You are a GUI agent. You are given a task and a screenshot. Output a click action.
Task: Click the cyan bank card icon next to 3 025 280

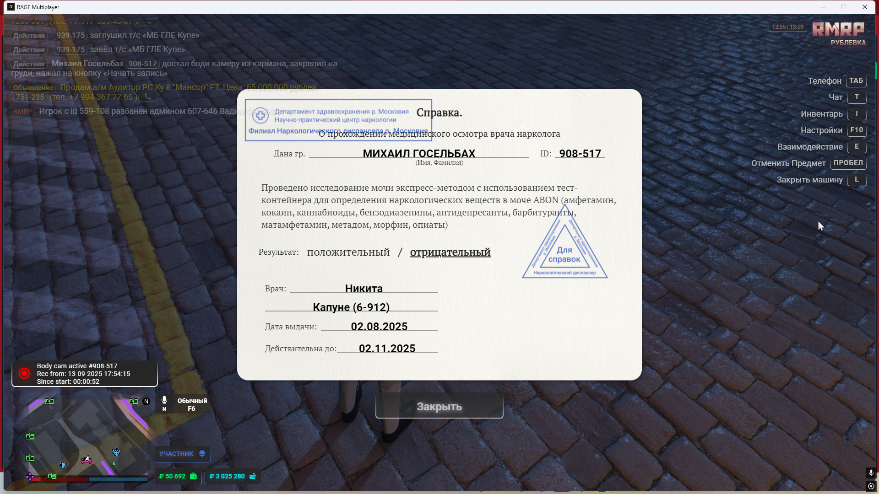pos(252,476)
